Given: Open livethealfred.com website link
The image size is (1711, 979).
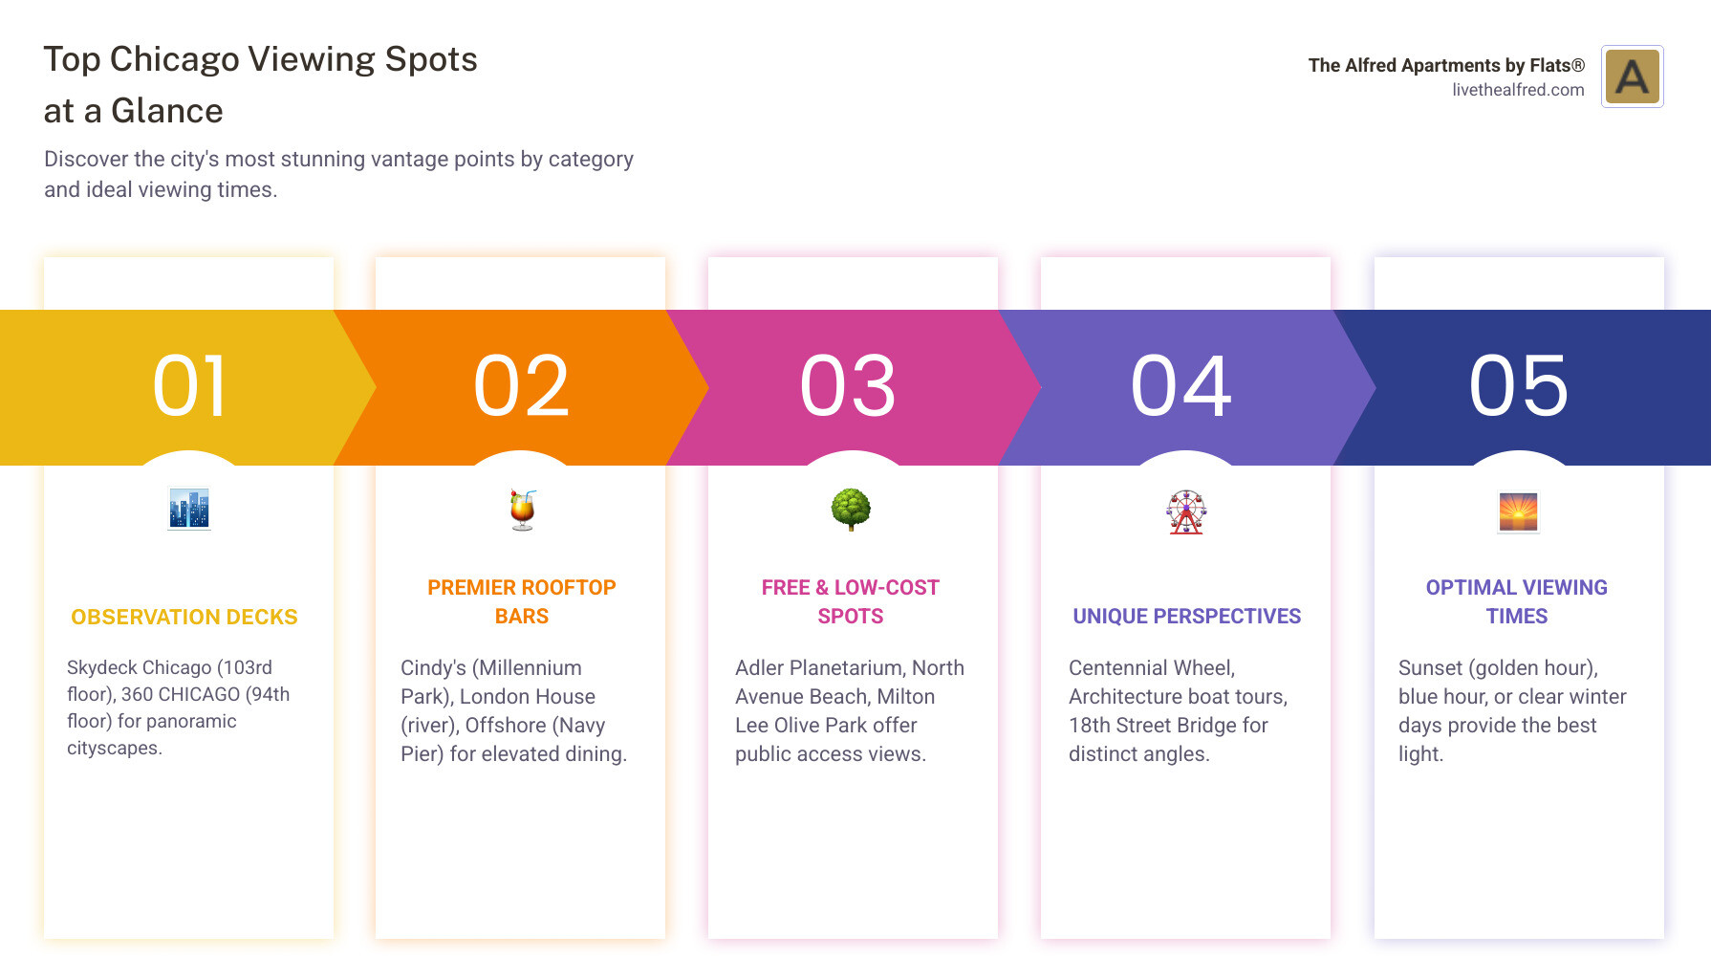Looking at the screenshot, I should [x=1517, y=90].
